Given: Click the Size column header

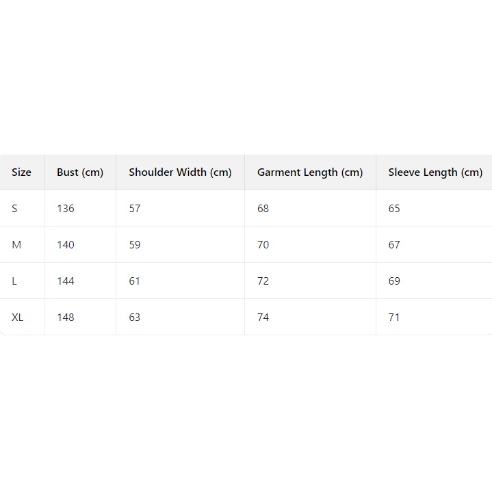Looking at the screenshot, I should click(x=21, y=172).
